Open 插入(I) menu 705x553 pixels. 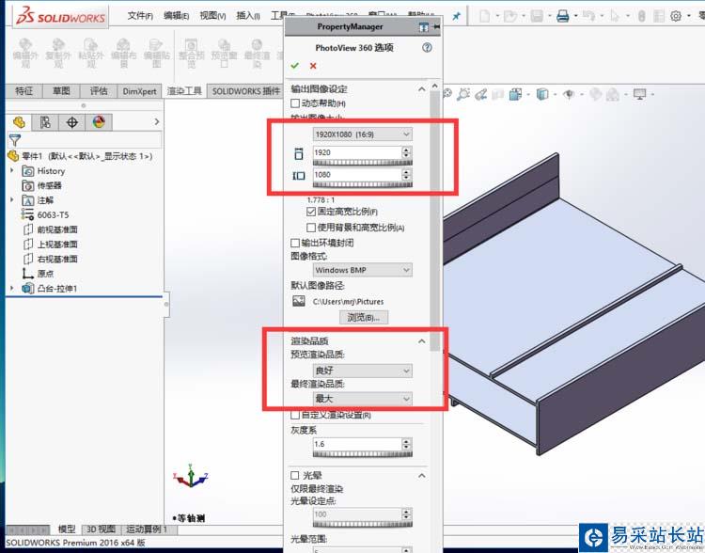pos(248,16)
